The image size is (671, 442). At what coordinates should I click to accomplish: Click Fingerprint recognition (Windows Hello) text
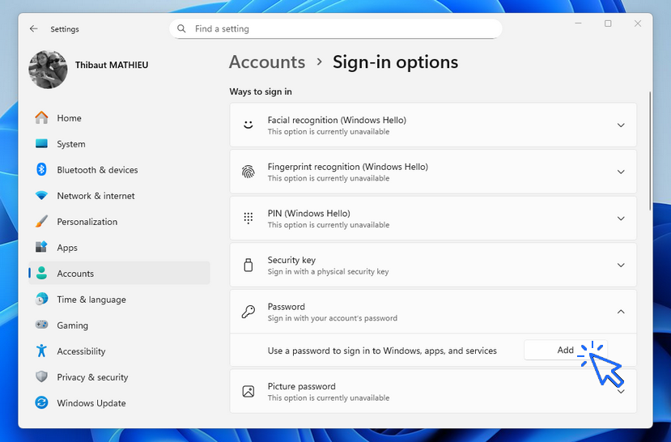click(347, 167)
